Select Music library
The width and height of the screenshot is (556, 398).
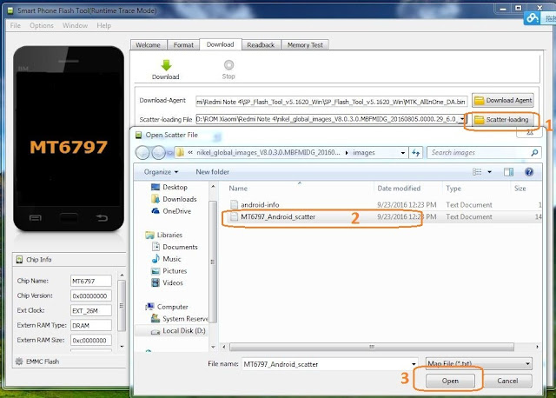(166, 259)
